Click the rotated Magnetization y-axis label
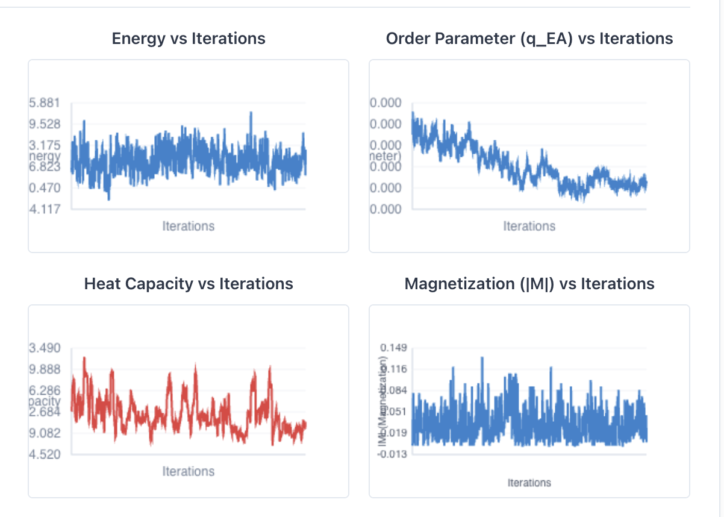This screenshot has height=517, width=724. click(x=382, y=401)
